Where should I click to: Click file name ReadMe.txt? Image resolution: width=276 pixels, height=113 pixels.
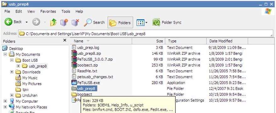[87, 71]
